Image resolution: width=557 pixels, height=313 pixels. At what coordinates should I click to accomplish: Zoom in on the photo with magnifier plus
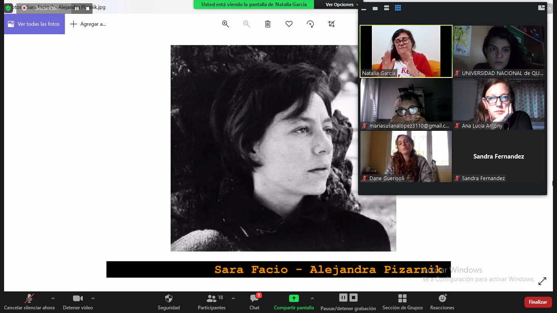[x=225, y=24]
